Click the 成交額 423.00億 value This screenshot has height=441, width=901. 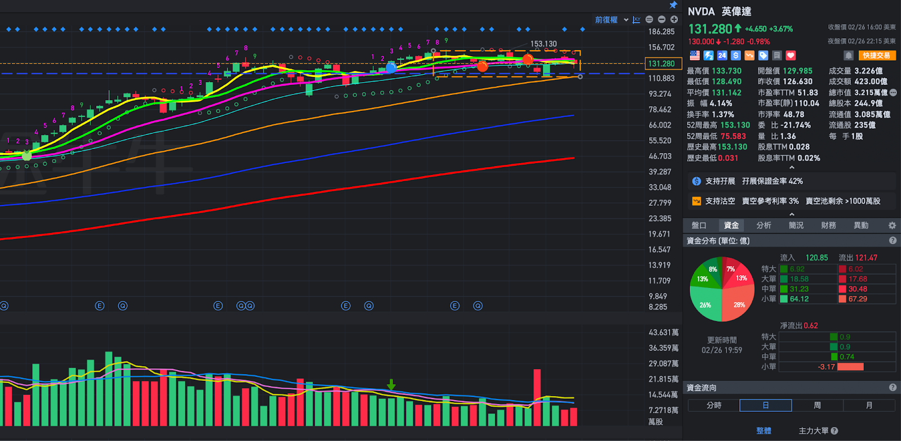pos(871,82)
